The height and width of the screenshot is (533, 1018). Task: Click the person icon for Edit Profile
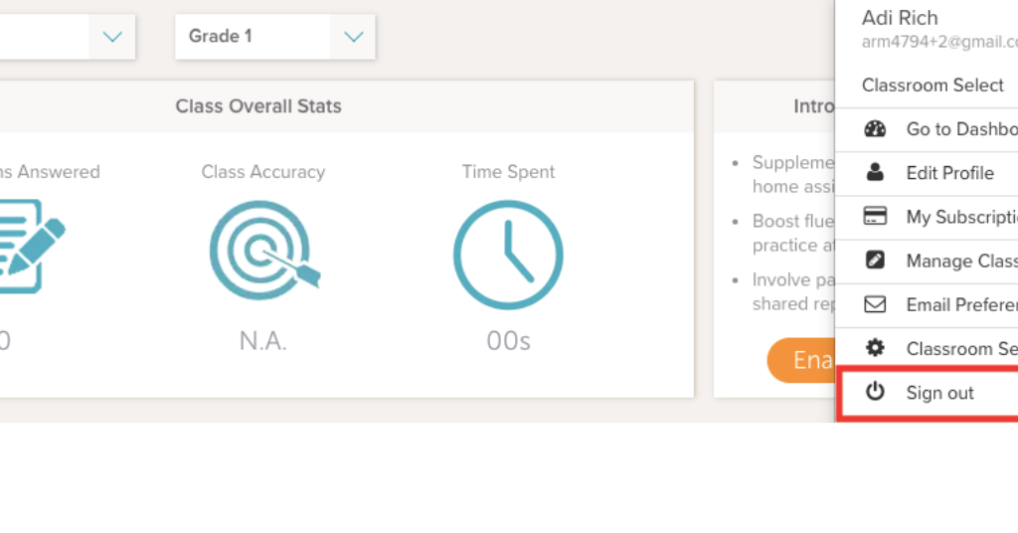pos(875,172)
